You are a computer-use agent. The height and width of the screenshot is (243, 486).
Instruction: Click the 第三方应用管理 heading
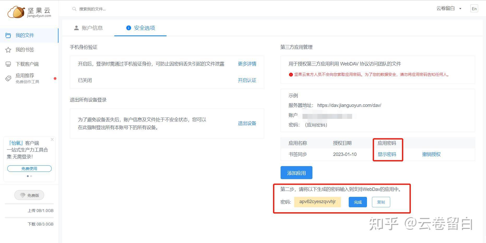coord(297,47)
